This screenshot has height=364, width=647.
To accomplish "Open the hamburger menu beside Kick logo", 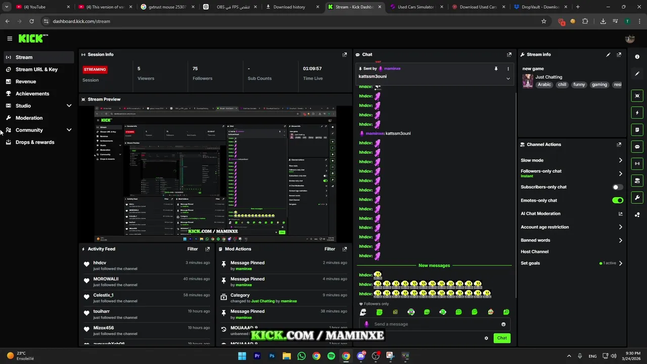I will point(10,38).
